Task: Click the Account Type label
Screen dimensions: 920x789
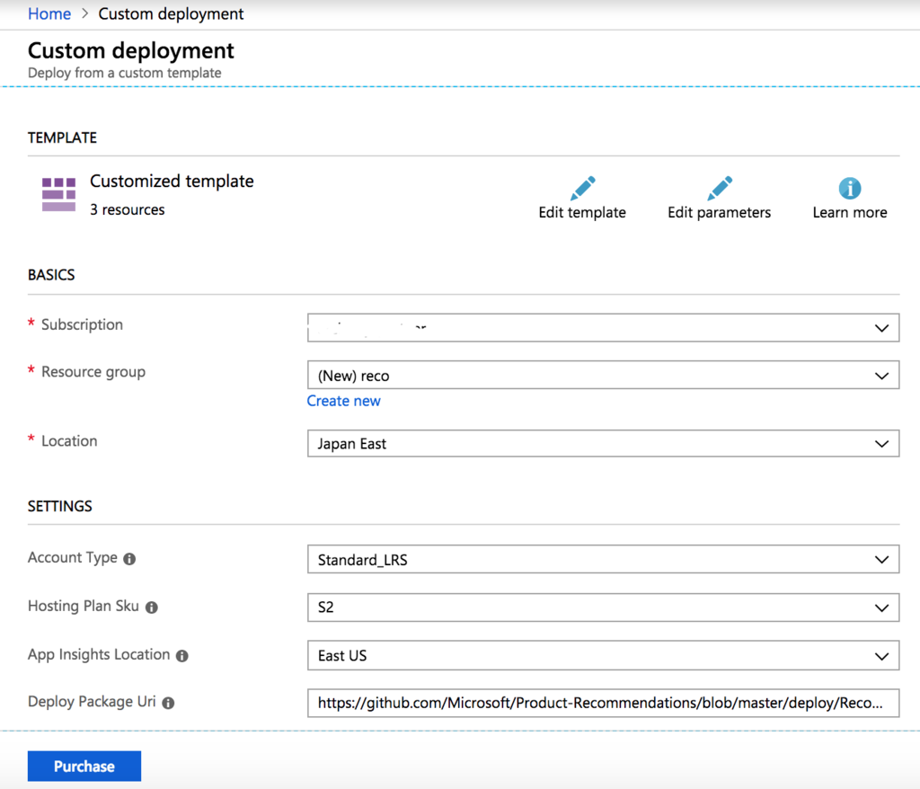Action: (x=73, y=558)
